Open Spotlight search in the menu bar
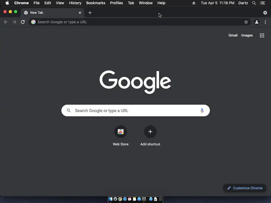271x203 pixels. point(254,3)
